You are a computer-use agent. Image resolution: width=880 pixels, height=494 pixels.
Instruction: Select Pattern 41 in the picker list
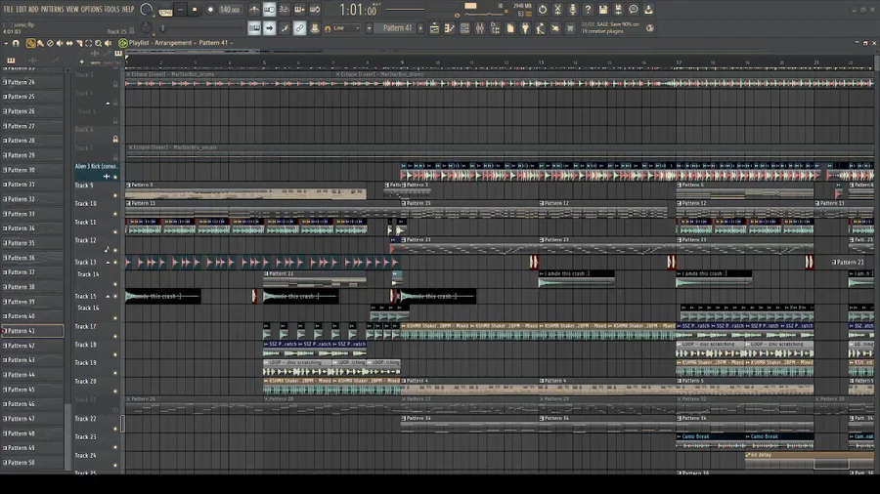pos(32,331)
